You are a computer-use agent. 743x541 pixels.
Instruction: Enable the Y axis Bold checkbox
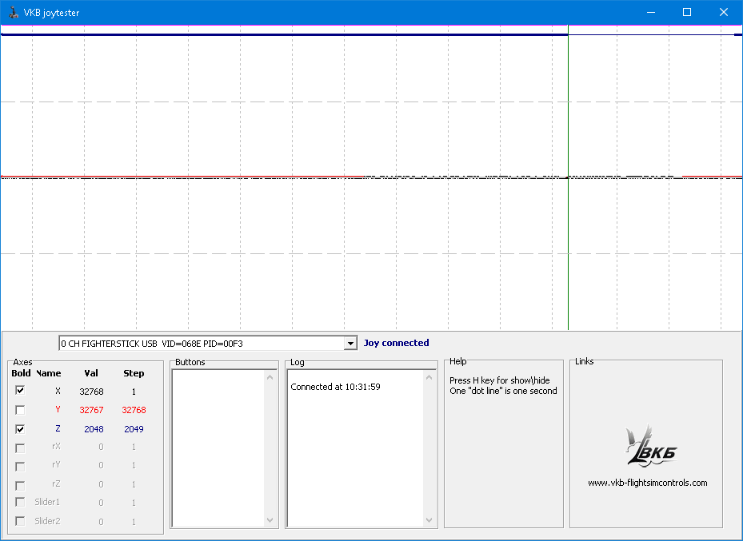[x=20, y=410]
